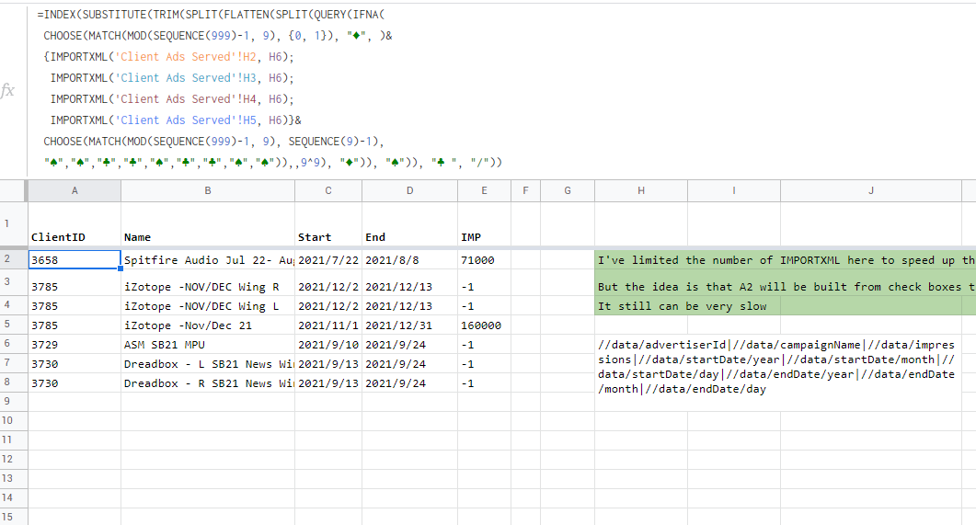Click the End header cell
The height and width of the screenshot is (525, 976).
coord(409,224)
